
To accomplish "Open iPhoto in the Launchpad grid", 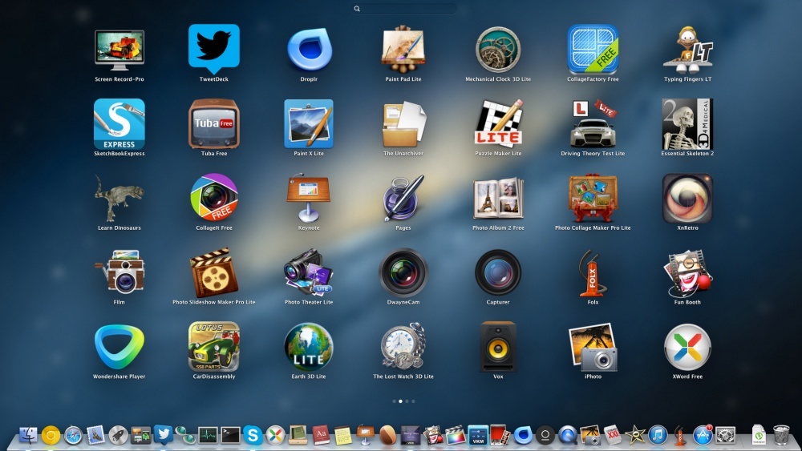I will point(593,347).
